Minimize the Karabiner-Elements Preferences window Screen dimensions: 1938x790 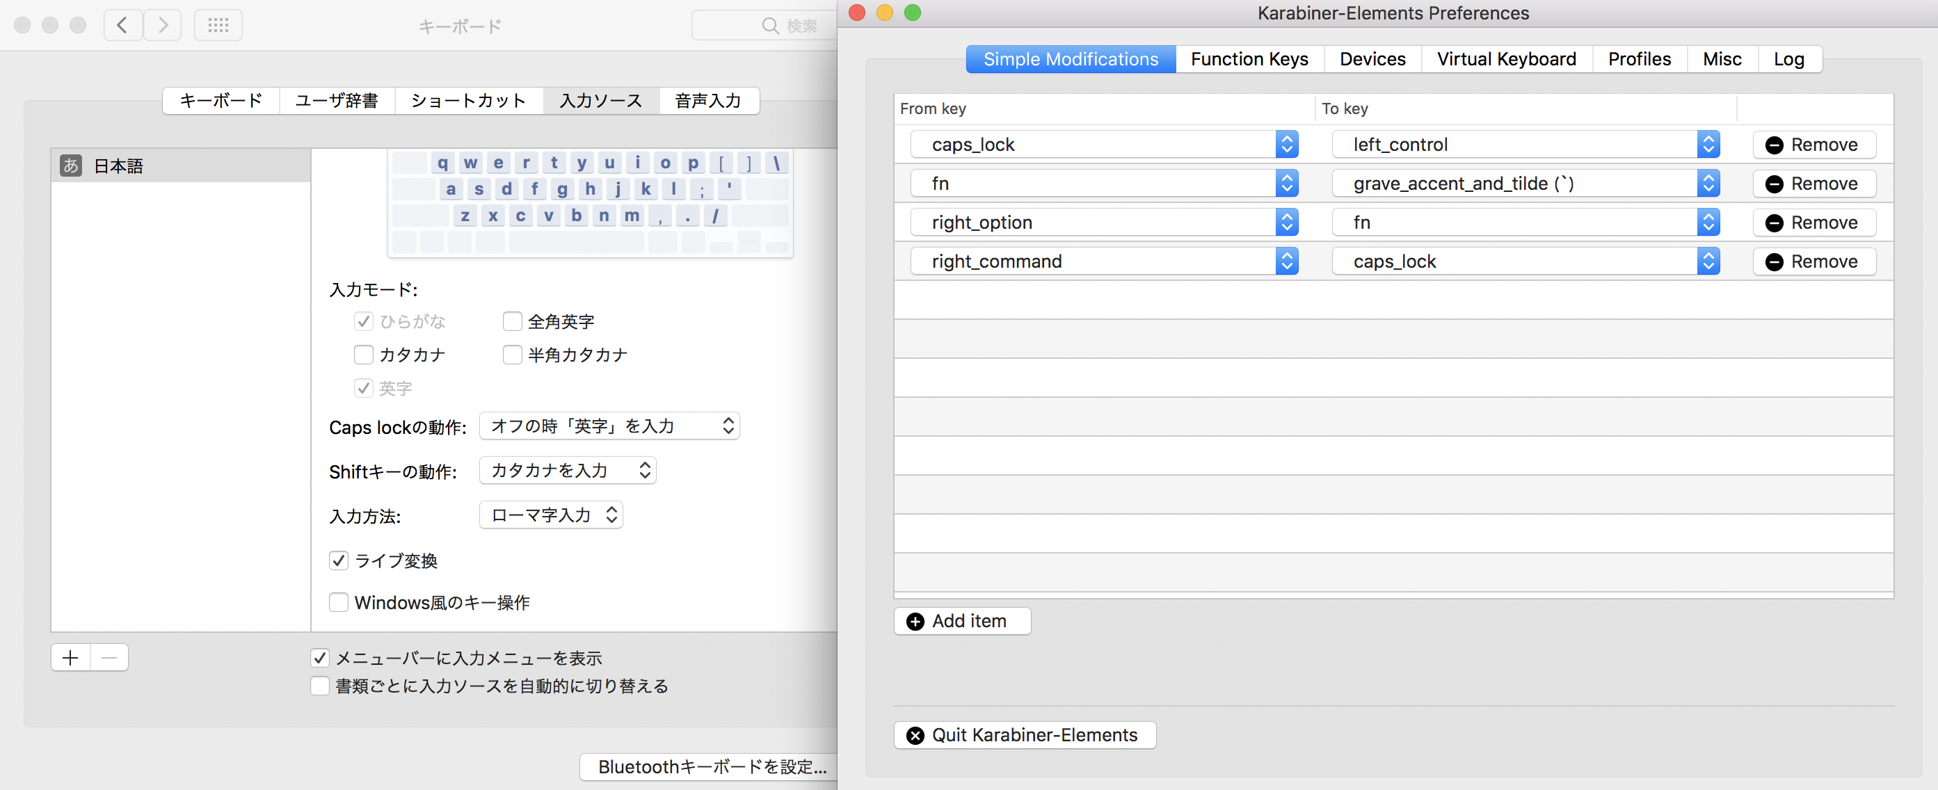[885, 13]
